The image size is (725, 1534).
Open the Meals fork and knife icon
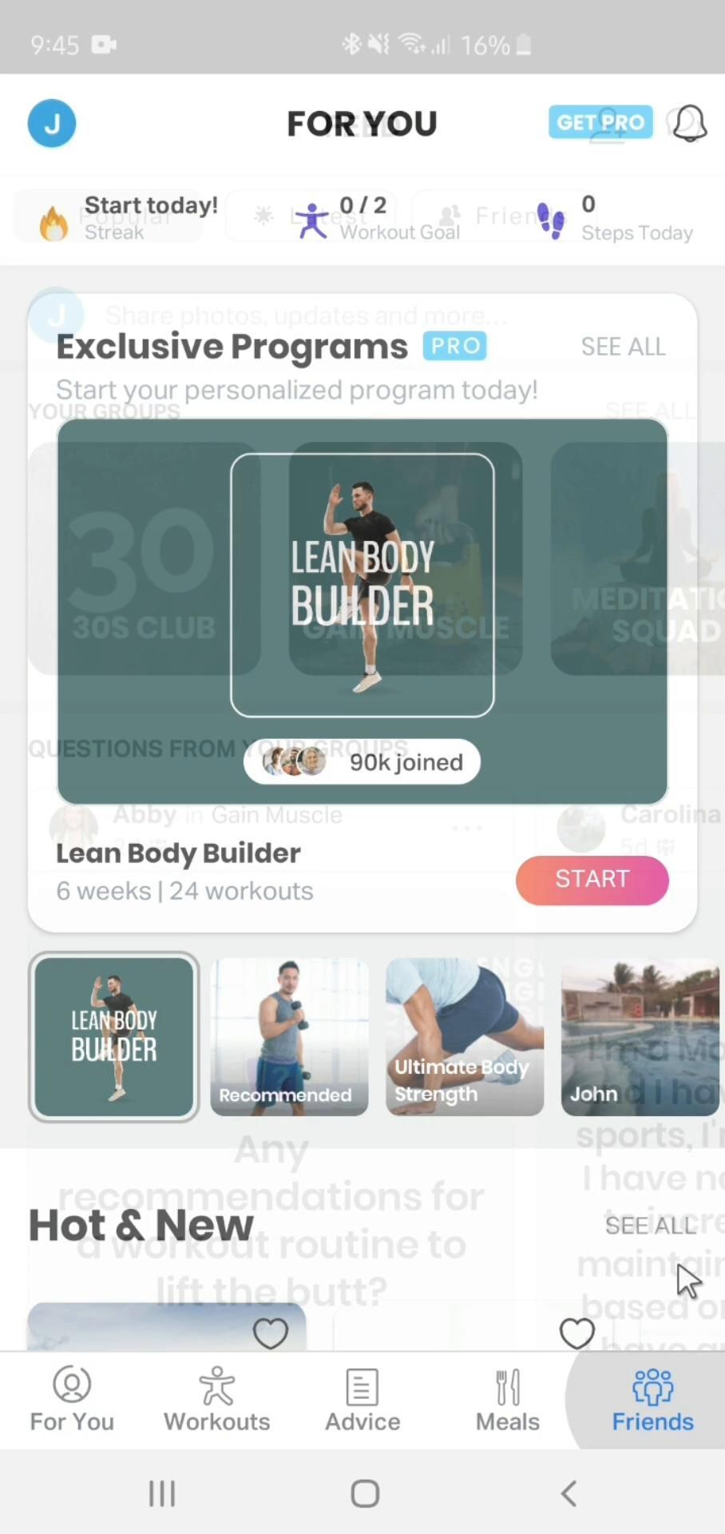508,1387
